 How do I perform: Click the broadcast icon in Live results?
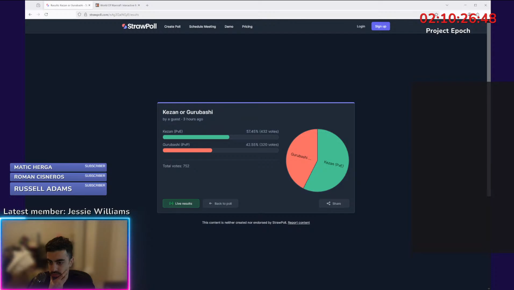[171, 204]
